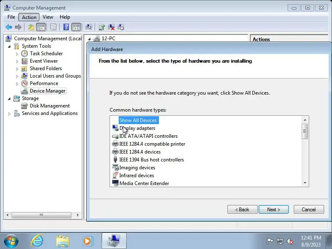Click the Windows Start orb
Viewport: 332px width, 249px height.
pos(11,241)
